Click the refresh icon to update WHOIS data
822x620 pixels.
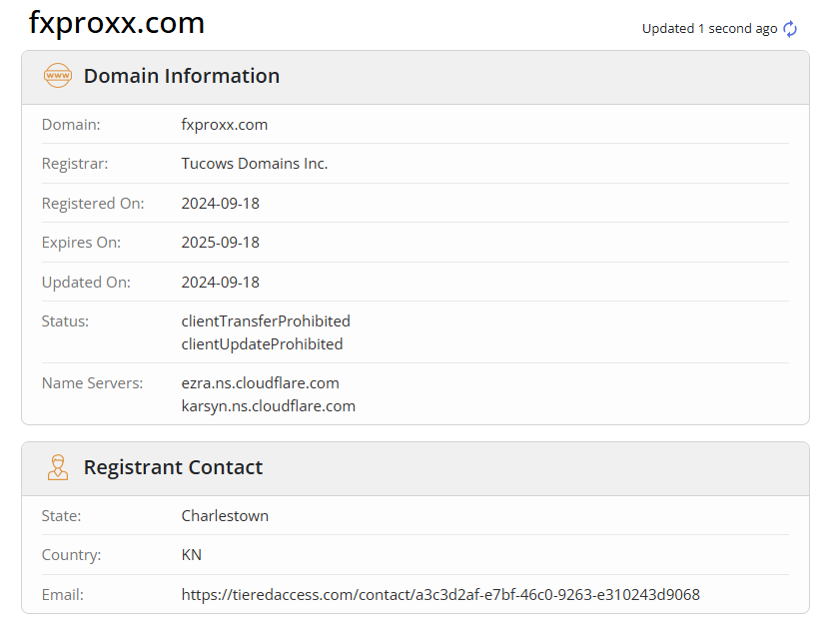coord(790,29)
